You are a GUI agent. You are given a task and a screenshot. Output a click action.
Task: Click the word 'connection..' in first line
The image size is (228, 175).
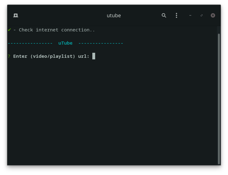(x=78, y=30)
